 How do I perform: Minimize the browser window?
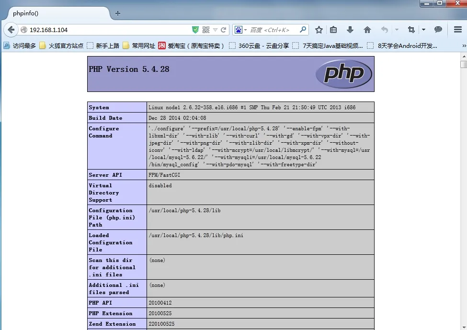tap(426, 3)
